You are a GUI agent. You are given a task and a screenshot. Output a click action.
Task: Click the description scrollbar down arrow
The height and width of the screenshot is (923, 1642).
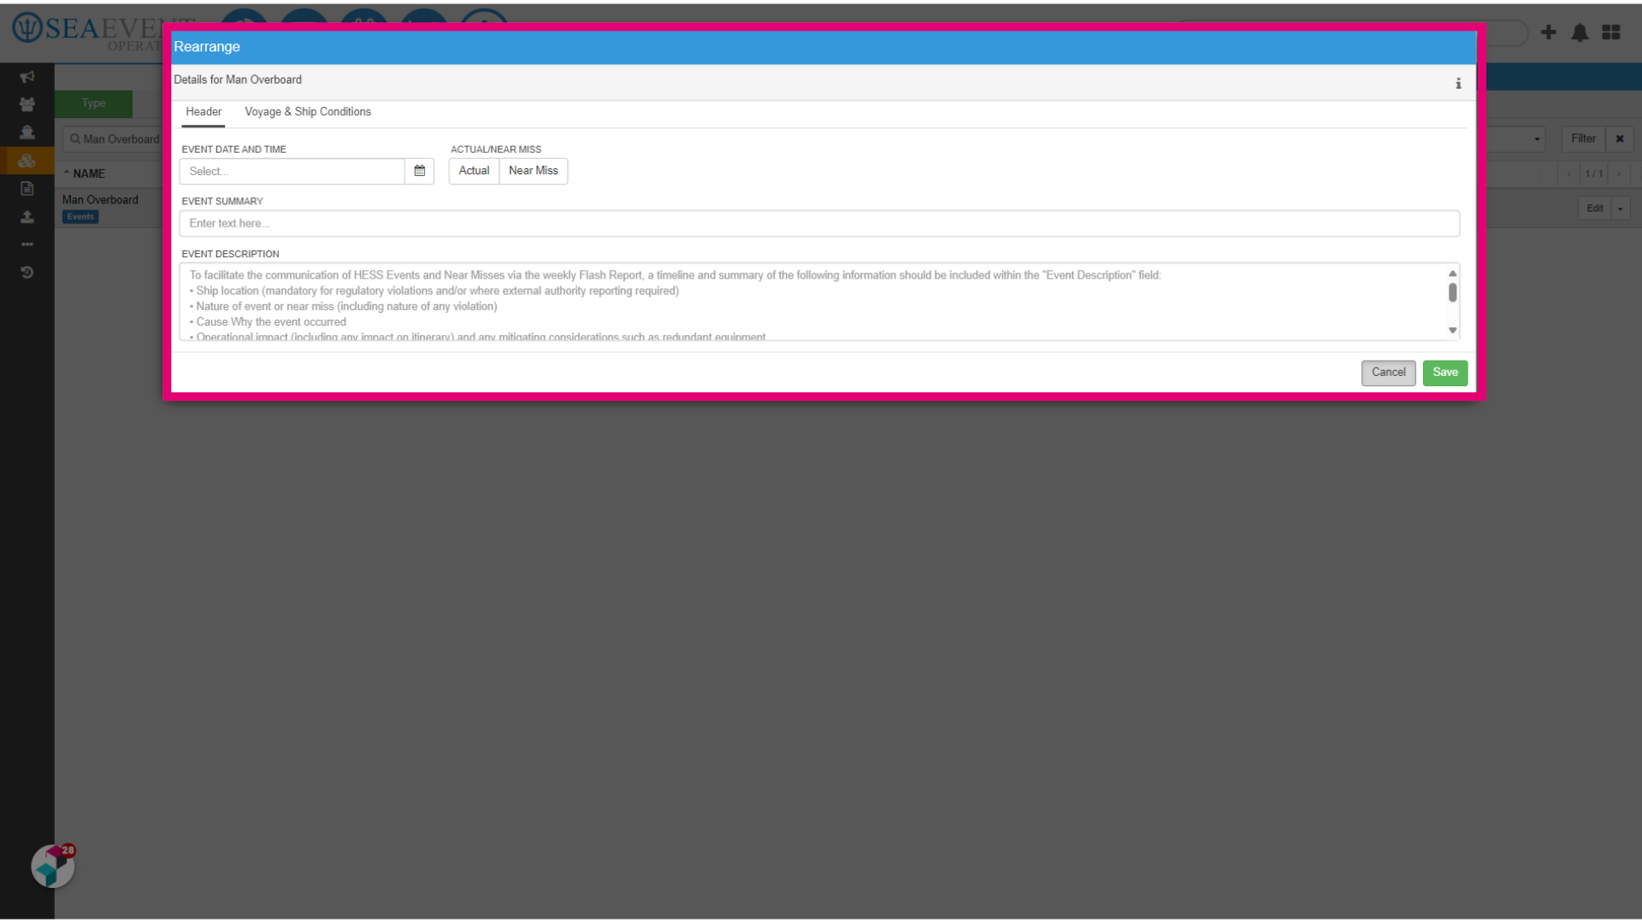(x=1452, y=331)
